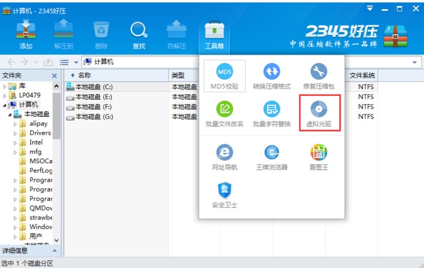Open the 虚拟光驱 virtual drive tool
Image resolution: width=424 pixels, height=268 pixels.
pyautogui.click(x=320, y=113)
